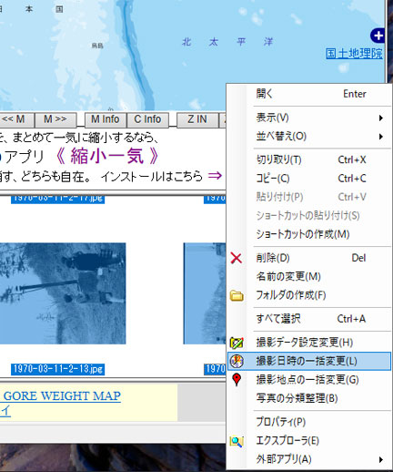Open the 国土地理院 link
393x472 pixels.
click(x=354, y=54)
